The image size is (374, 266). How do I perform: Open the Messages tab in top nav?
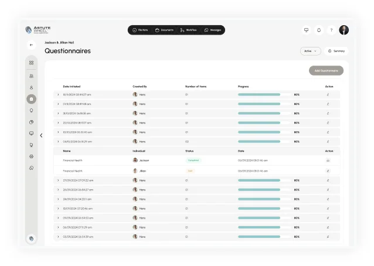tap(213, 30)
